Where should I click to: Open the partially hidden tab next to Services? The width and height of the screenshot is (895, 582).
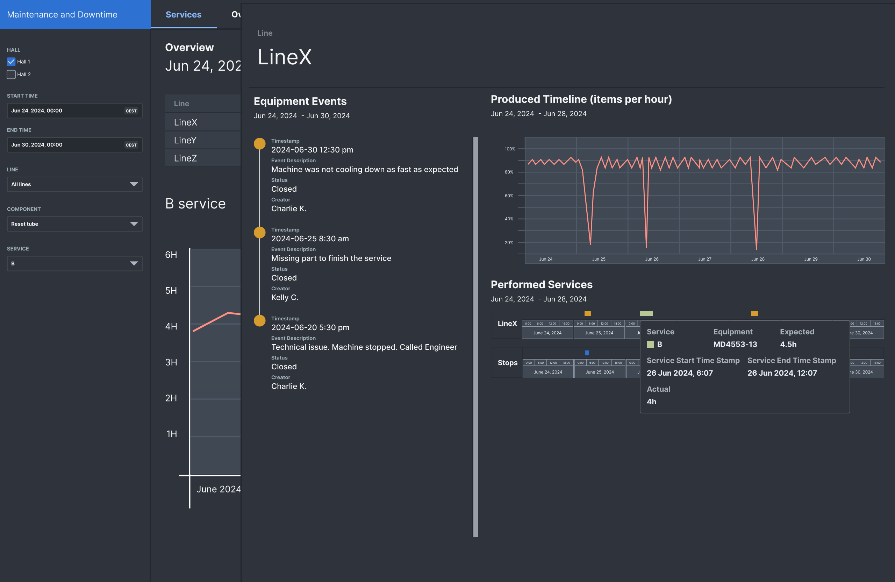click(235, 15)
